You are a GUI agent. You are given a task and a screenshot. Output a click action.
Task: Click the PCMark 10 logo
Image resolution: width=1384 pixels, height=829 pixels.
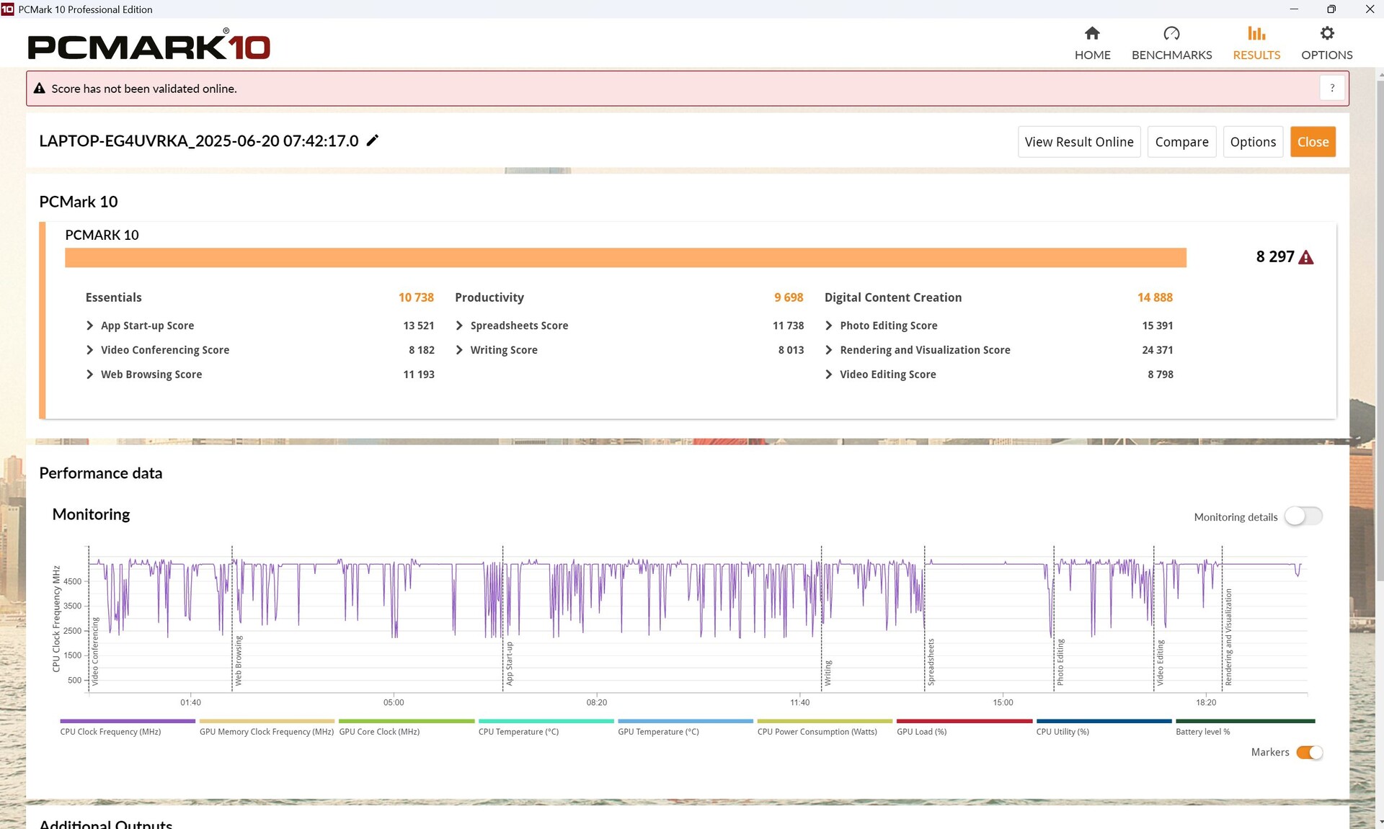(x=148, y=45)
